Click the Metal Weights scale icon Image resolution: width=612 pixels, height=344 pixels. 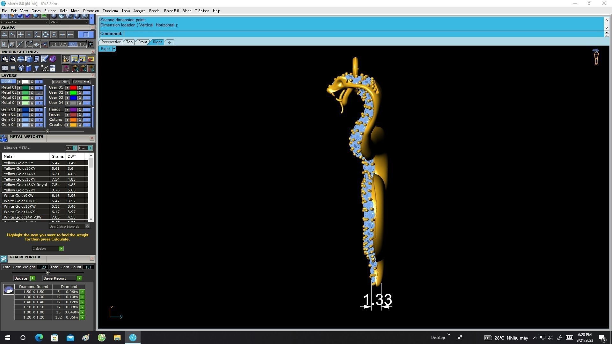4,138
